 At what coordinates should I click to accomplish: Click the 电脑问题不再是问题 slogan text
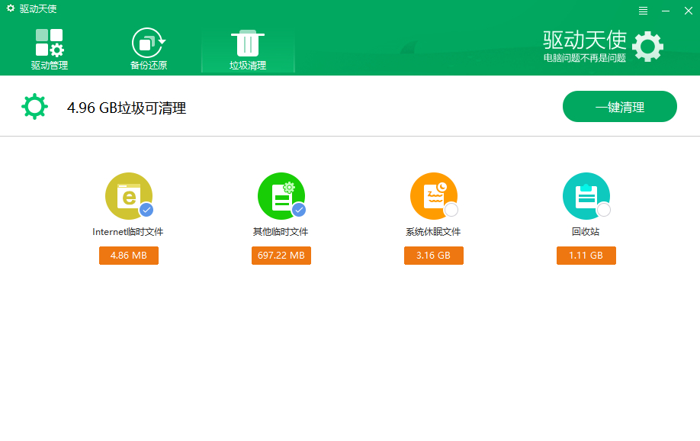click(x=584, y=58)
